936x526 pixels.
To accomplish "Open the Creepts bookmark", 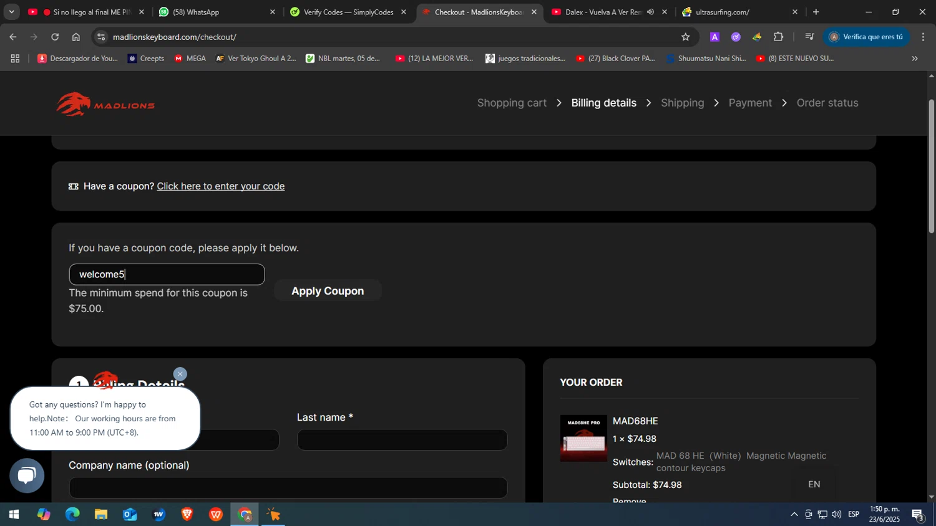I will (x=146, y=59).
